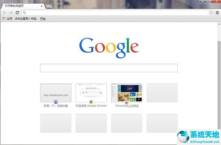Image resolution: width=221 pixels, height=145 pixels.
Task: Close the Chrome window
Action: tap(216, 1)
